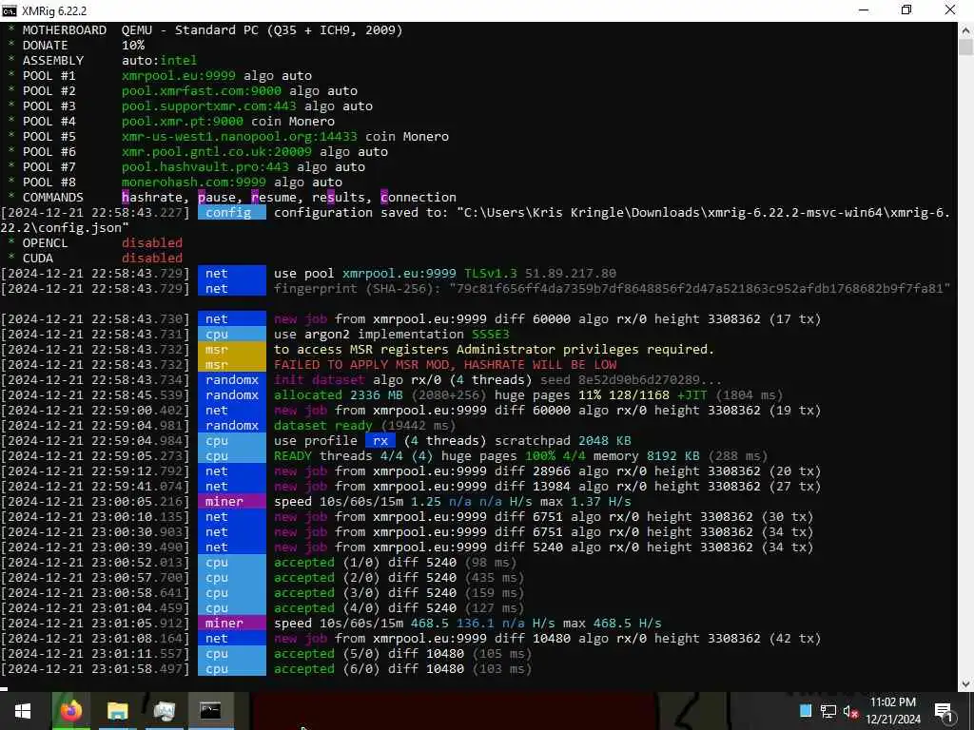
Task: Click the red 'disabled' value beside OPENCL
Action: point(152,242)
